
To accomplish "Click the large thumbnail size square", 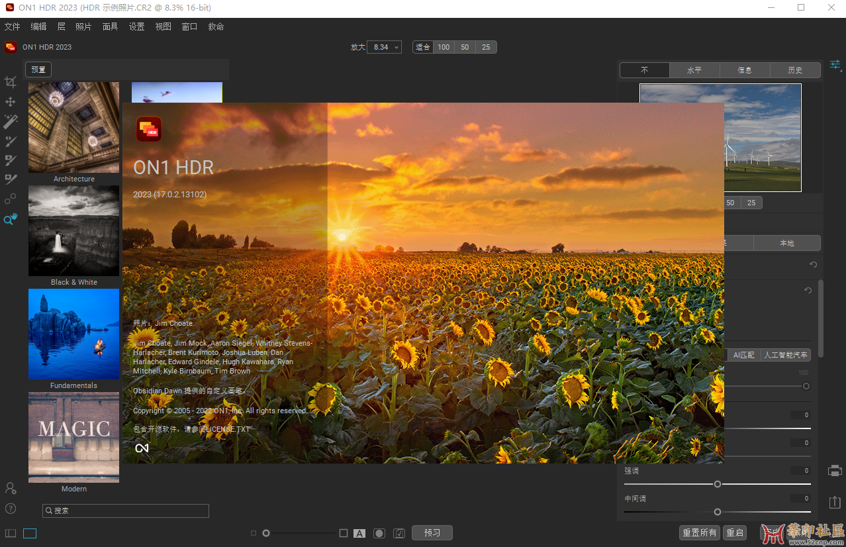I will 344,533.
